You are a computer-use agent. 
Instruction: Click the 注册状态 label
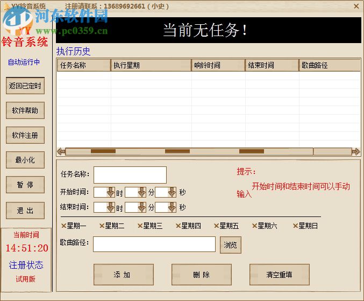point(26,265)
